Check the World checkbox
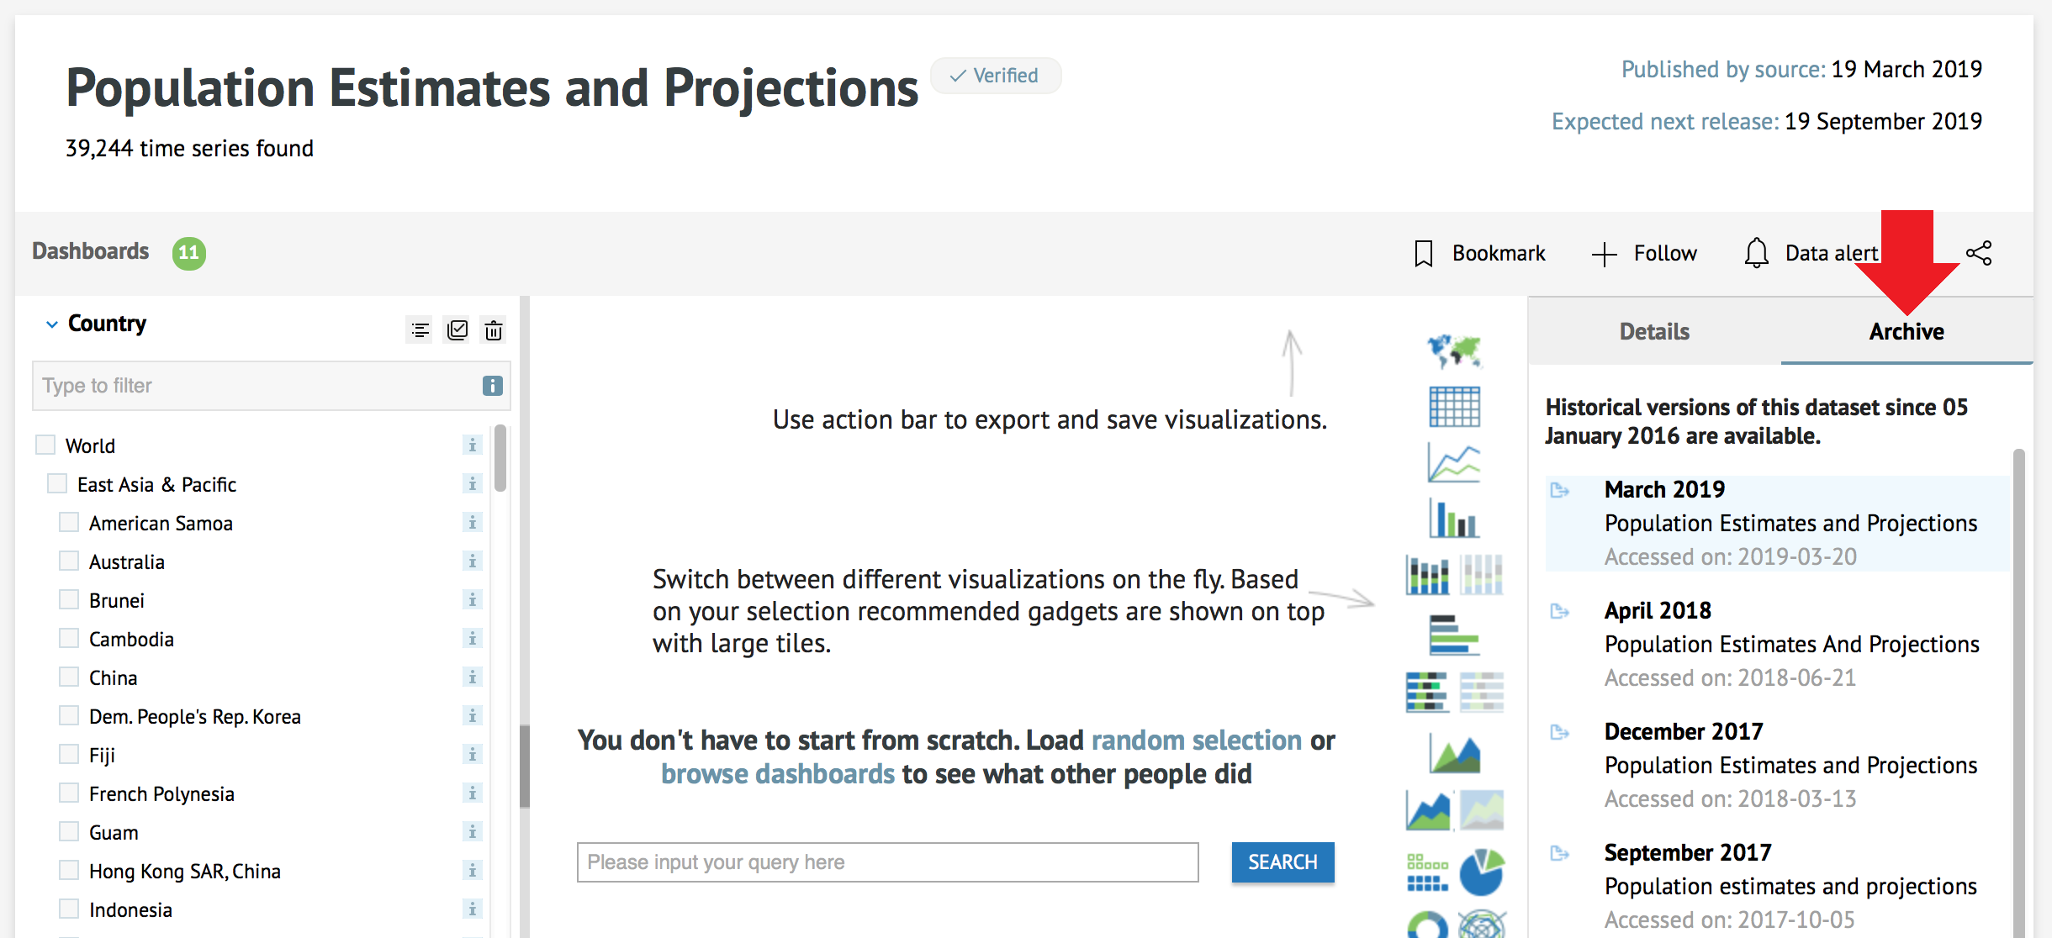Screen dimensions: 2052x938 click(x=45, y=445)
